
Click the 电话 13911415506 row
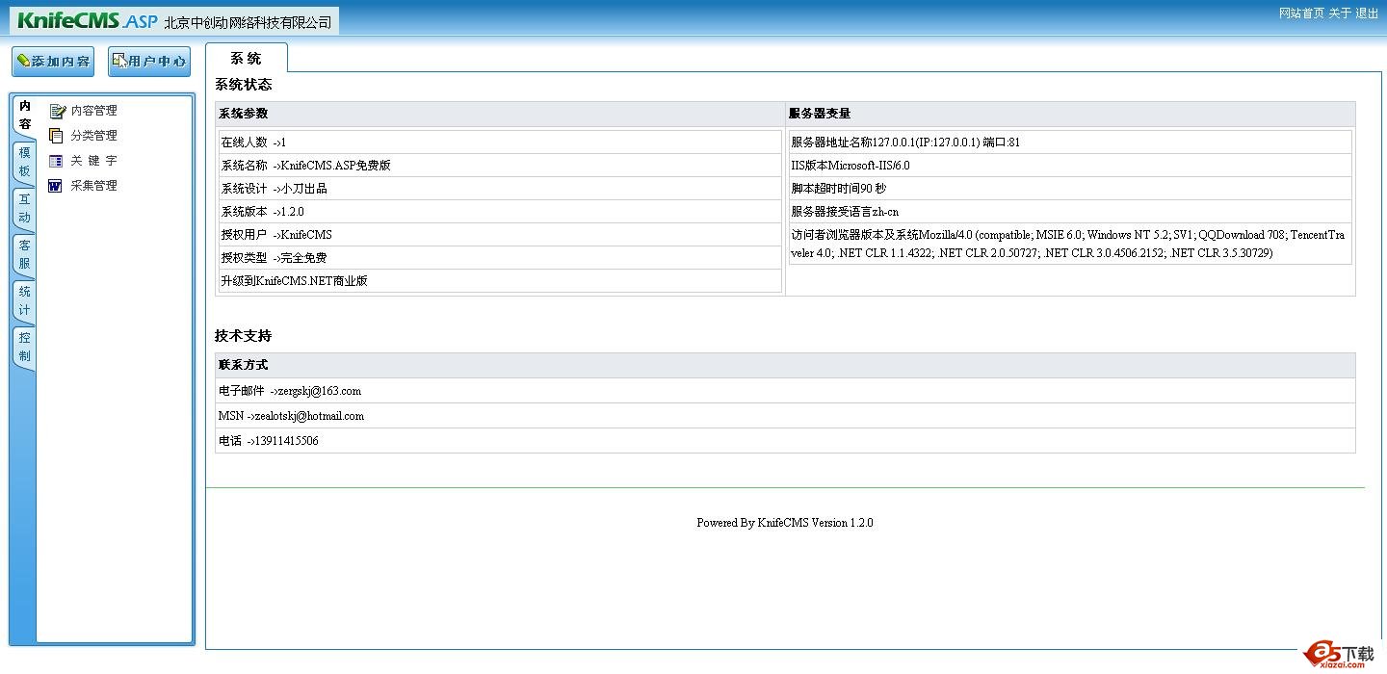click(x=785, y=441)
